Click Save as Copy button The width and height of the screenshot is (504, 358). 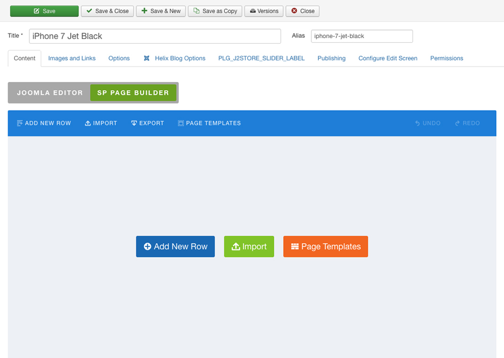tap(215, 11)
